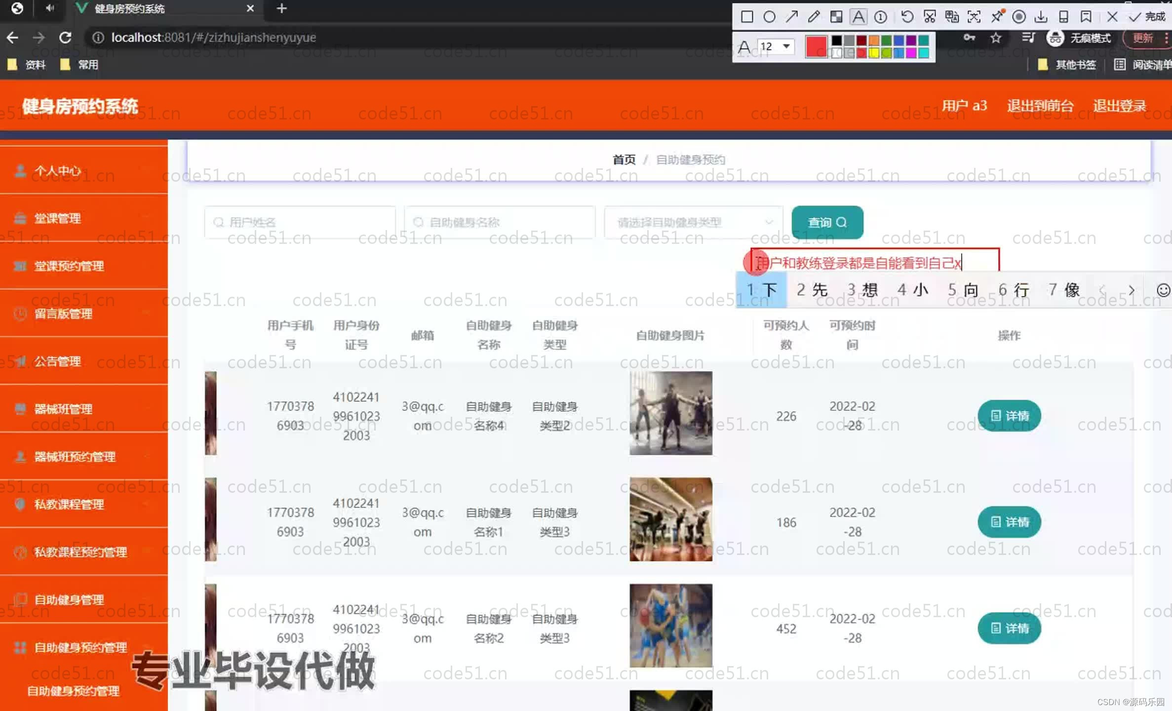The height and width of the screenshot is (711, 1172).
Task: Select the numbered step annotation tool
Action: click(x=880, y=16)
